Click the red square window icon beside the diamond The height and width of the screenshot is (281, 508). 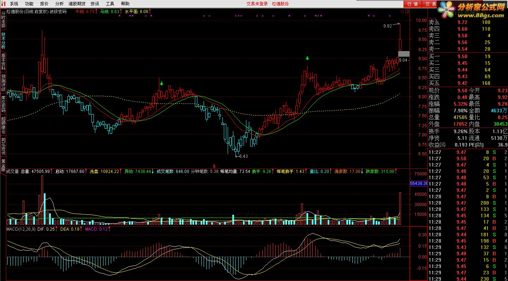click(407, 12)
